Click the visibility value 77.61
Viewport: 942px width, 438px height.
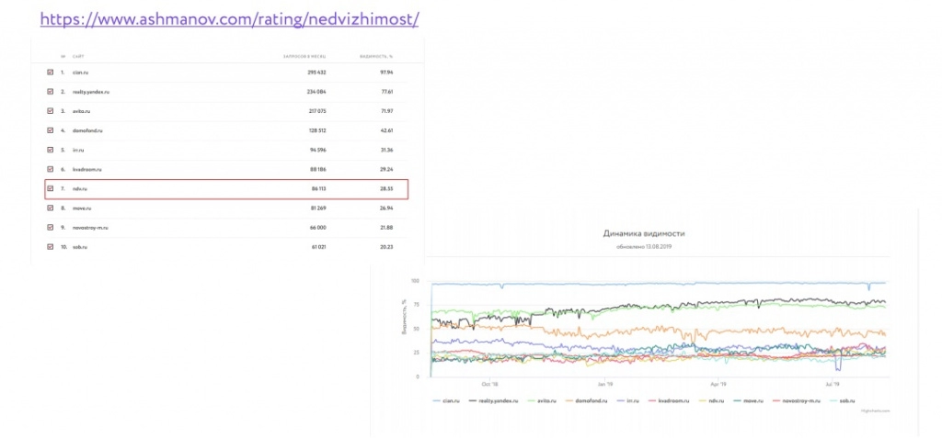(385, 92)
